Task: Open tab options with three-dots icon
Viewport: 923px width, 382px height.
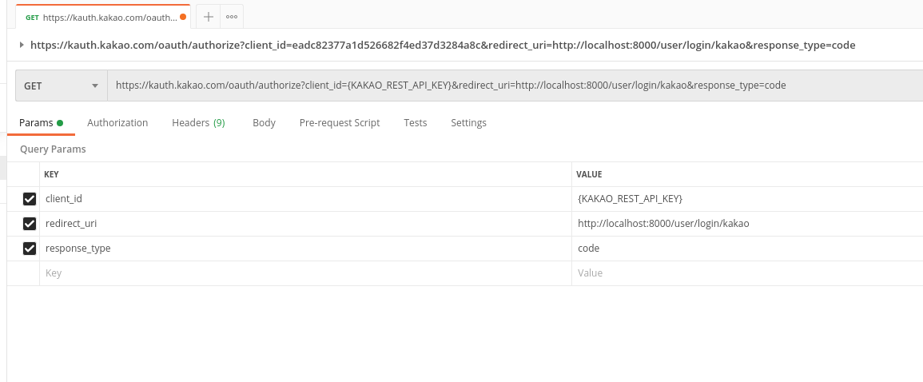Action: click(x=232, y=17)
